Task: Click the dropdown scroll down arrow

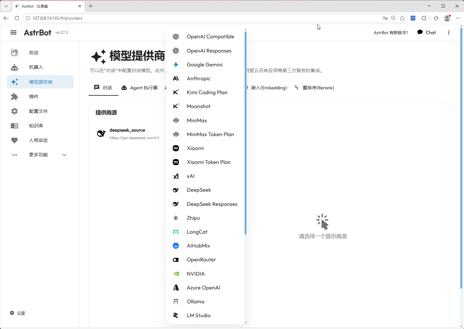Action: point(246,322)
